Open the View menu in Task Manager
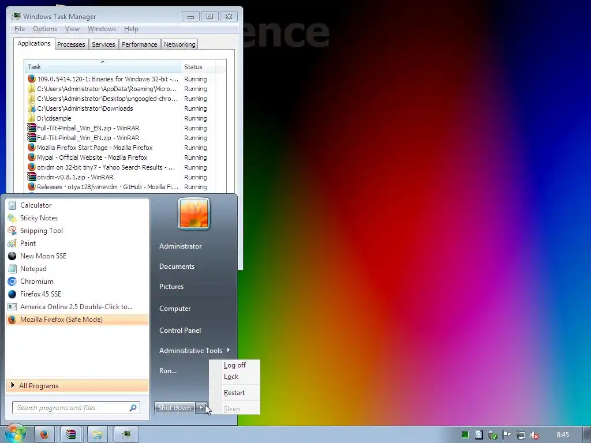The width and height of the screenshot is (591, 443). click(x=72, y=29)
